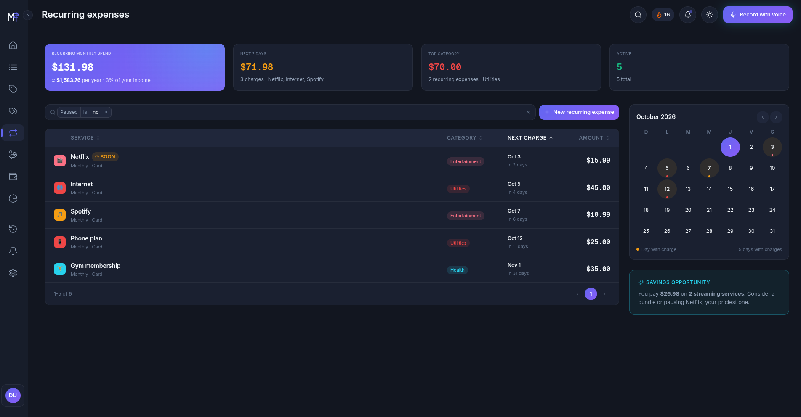Click the Gym membership name
Image resolution: width=801 pixels, height=417 pixels.
coord(96,266)
